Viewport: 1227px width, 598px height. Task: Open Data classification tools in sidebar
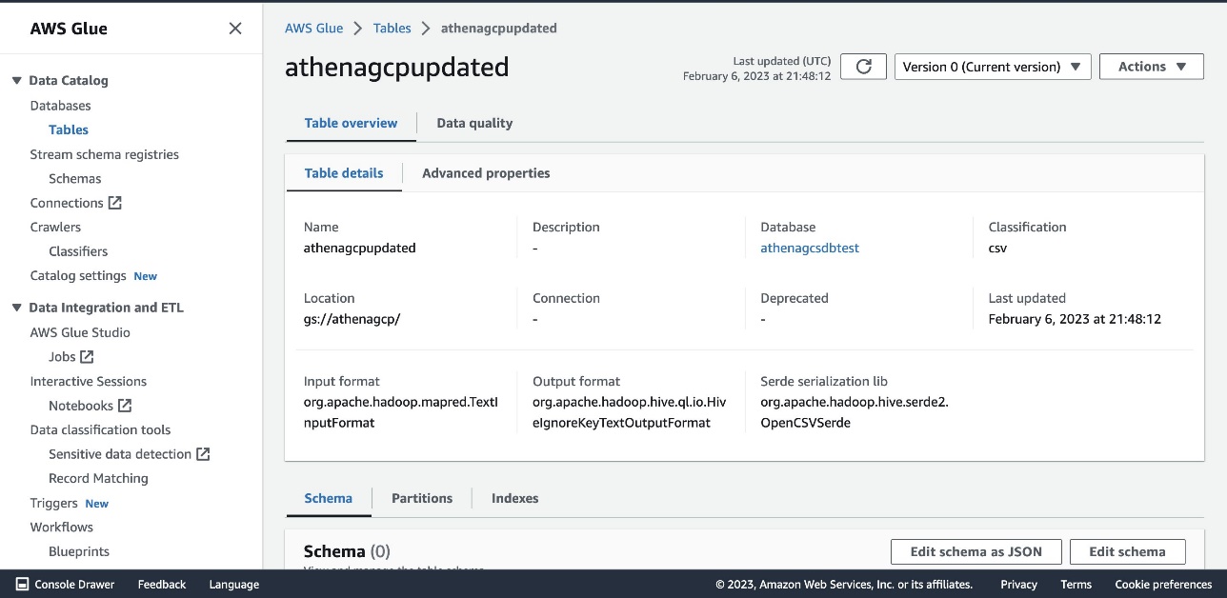coord(101,429)
